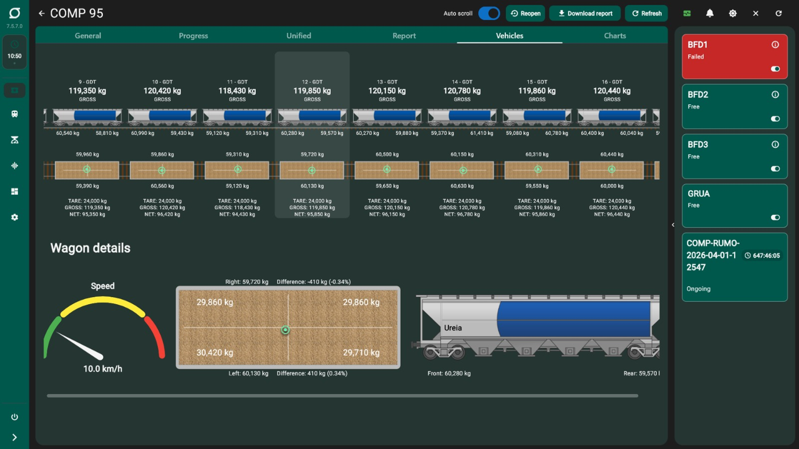
Task: Expand the left sidebar with the chevron
Action: click(x=14, y=438)
